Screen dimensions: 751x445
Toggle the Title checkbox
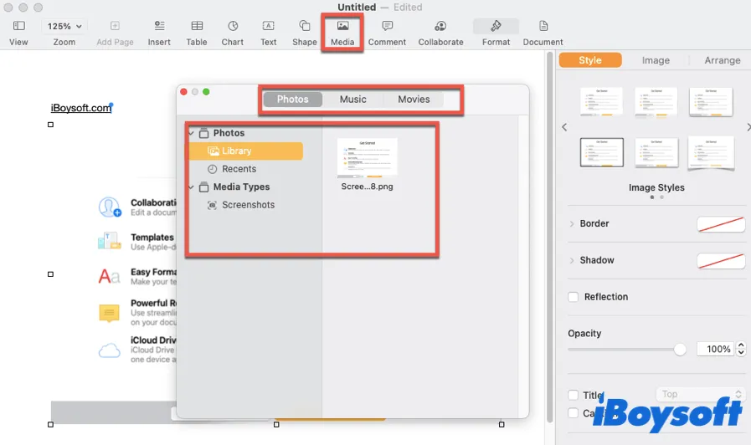pos(574,396)
